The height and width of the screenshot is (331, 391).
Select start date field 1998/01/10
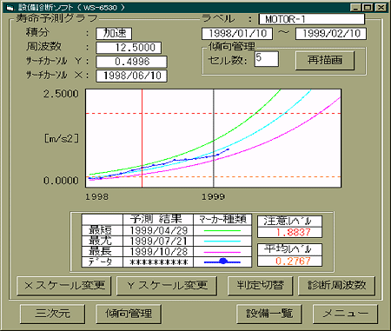[x=237, y=34]
